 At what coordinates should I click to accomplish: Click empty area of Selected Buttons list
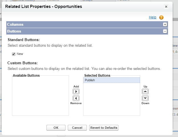[x=111, y=102]
